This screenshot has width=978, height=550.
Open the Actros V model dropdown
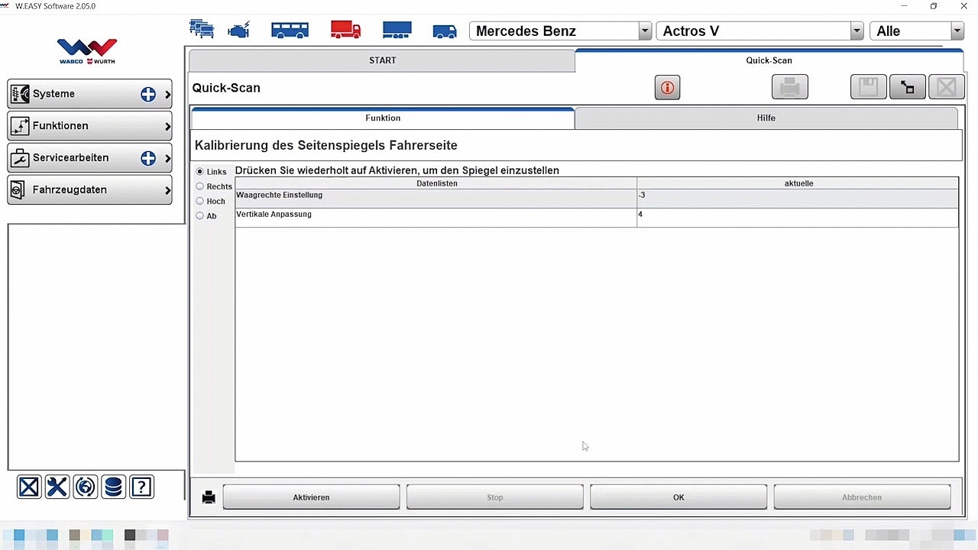click(856, 31)
